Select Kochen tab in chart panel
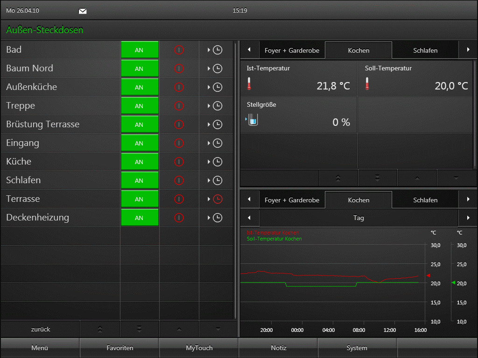 pyautogui.click(x=358, y=200)
